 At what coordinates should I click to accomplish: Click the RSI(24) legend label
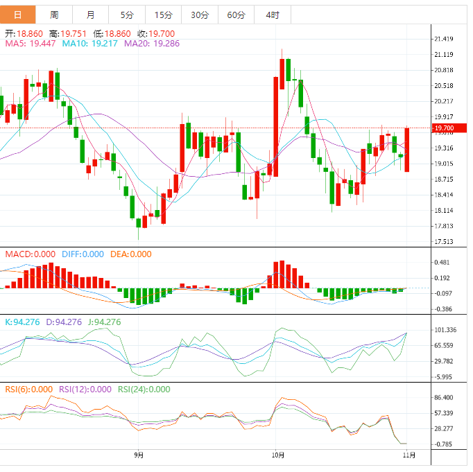point(144,389)
